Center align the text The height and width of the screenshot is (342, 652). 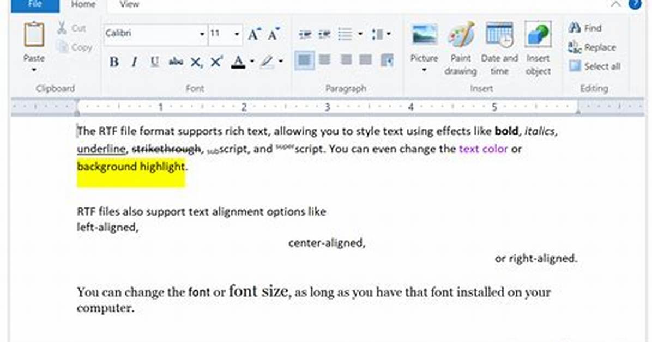click(324, 60)
